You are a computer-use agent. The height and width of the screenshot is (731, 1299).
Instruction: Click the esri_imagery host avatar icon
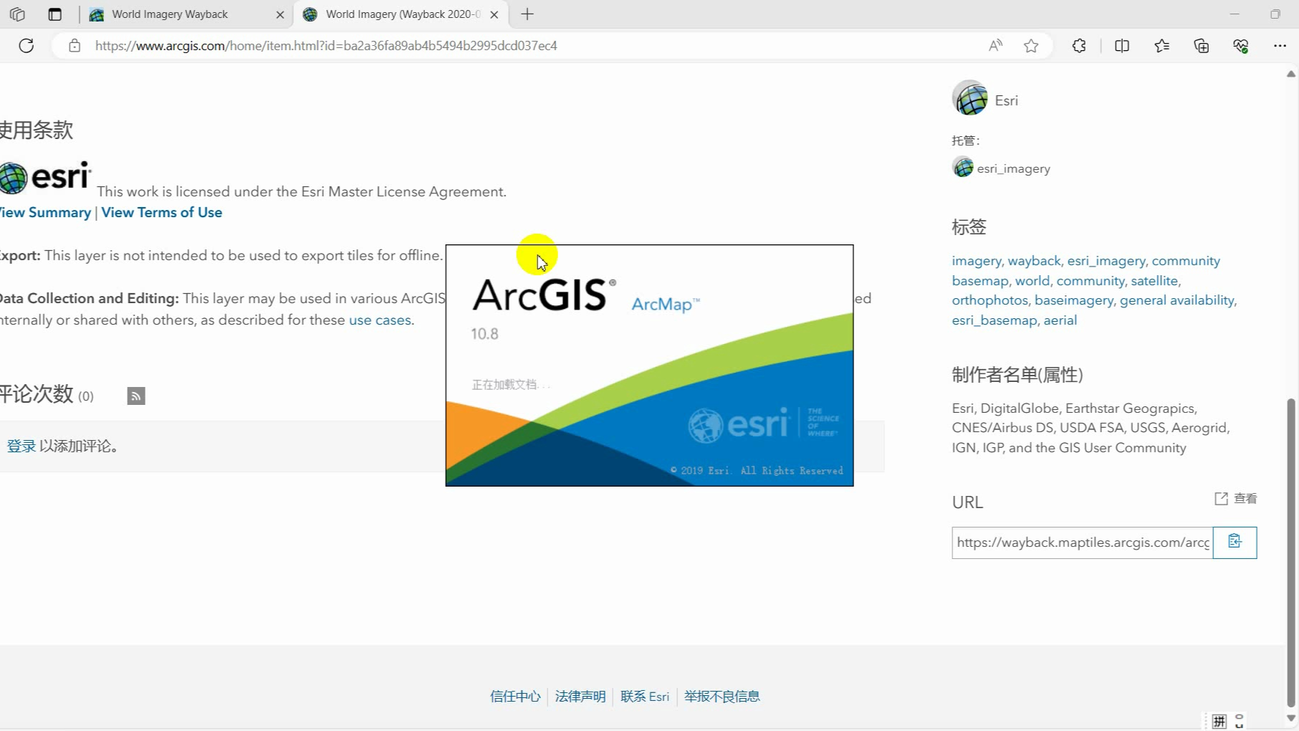[x=962, y=168]
